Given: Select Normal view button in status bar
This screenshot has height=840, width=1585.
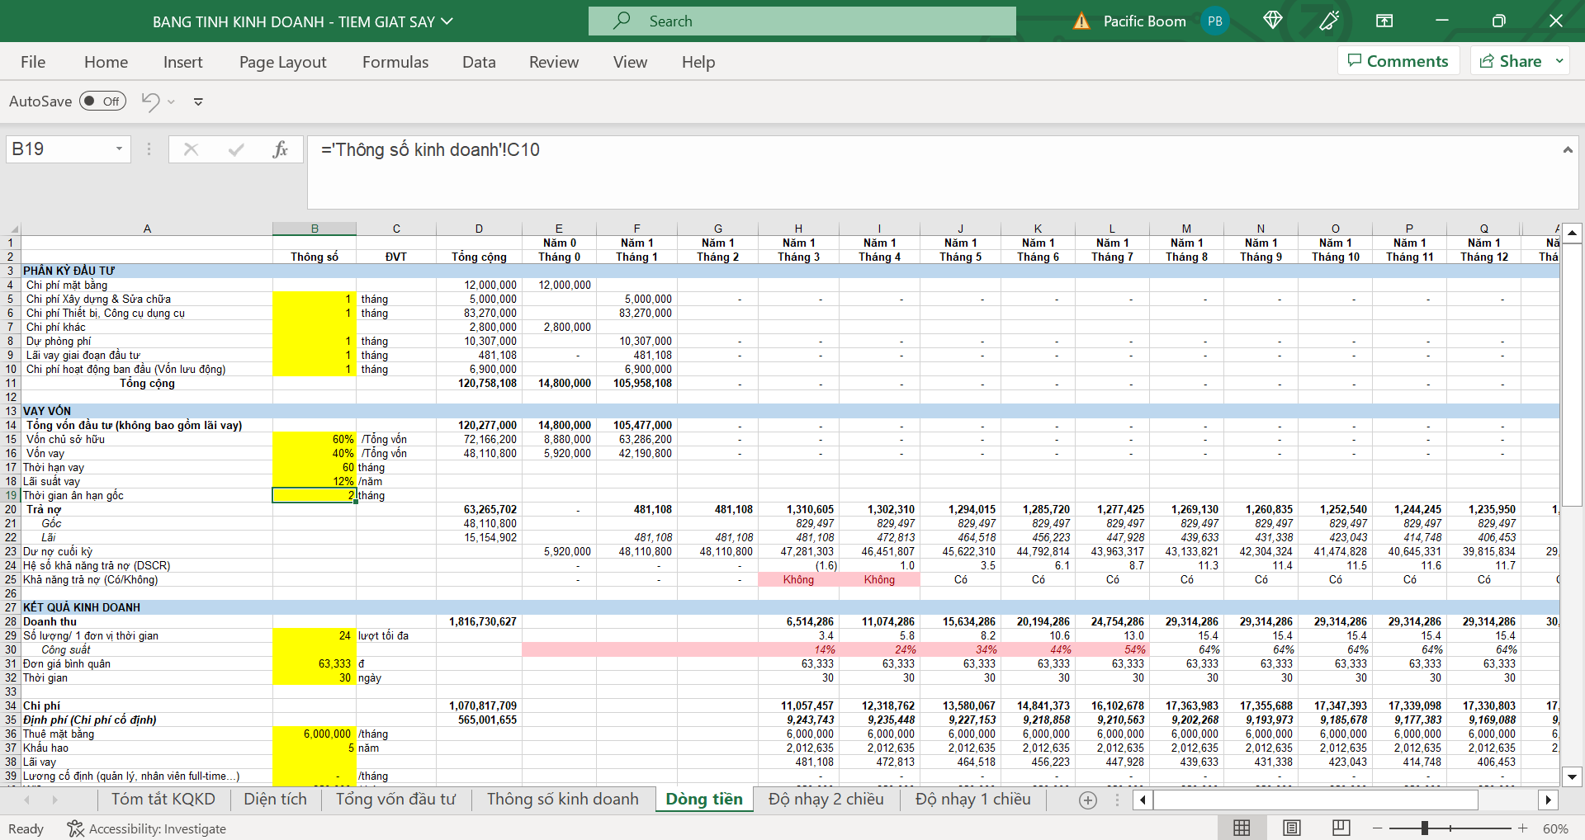Looking at the screenshot, I should click(x=1242, y=828).
